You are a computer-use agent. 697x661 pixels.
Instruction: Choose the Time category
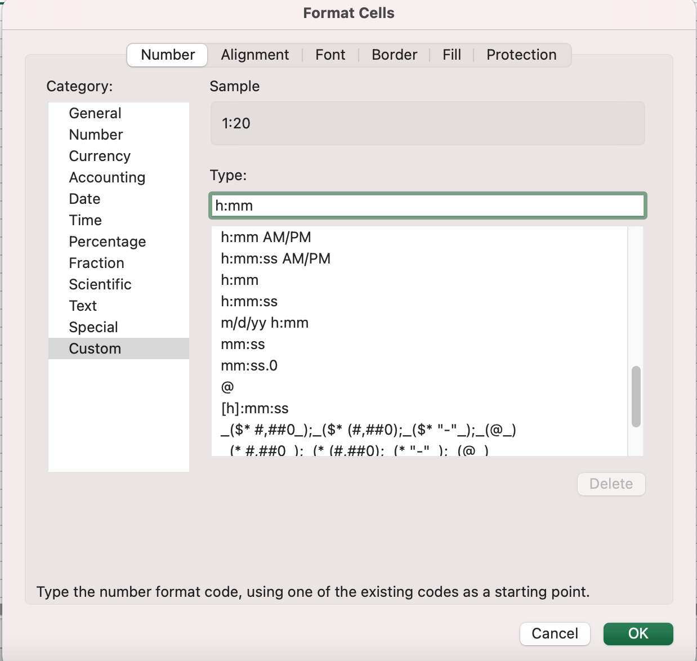(x=119, y=220)
